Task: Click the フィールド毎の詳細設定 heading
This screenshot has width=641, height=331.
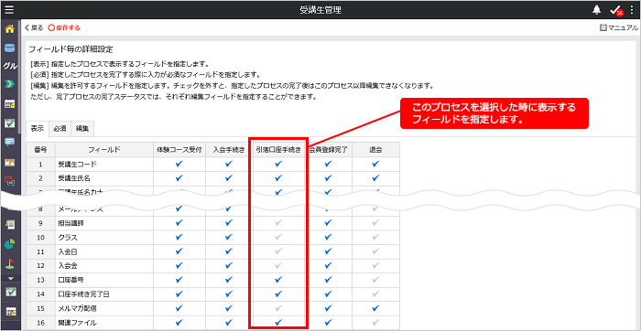Action: coord(71,49)
